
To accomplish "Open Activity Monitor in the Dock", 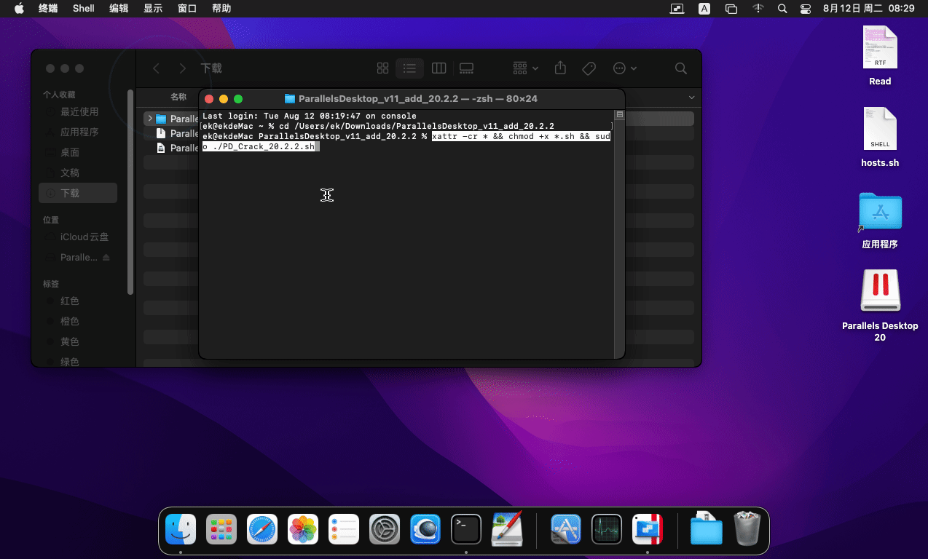I will 606,529.
